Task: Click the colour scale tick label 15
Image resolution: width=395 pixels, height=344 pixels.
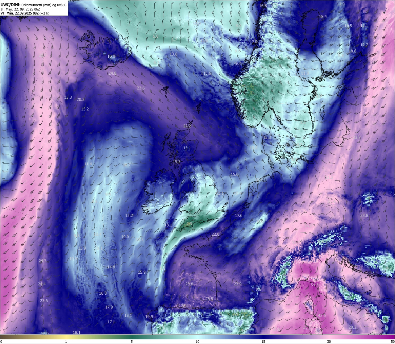Action: pyautogui.click(x=263, y=342)
